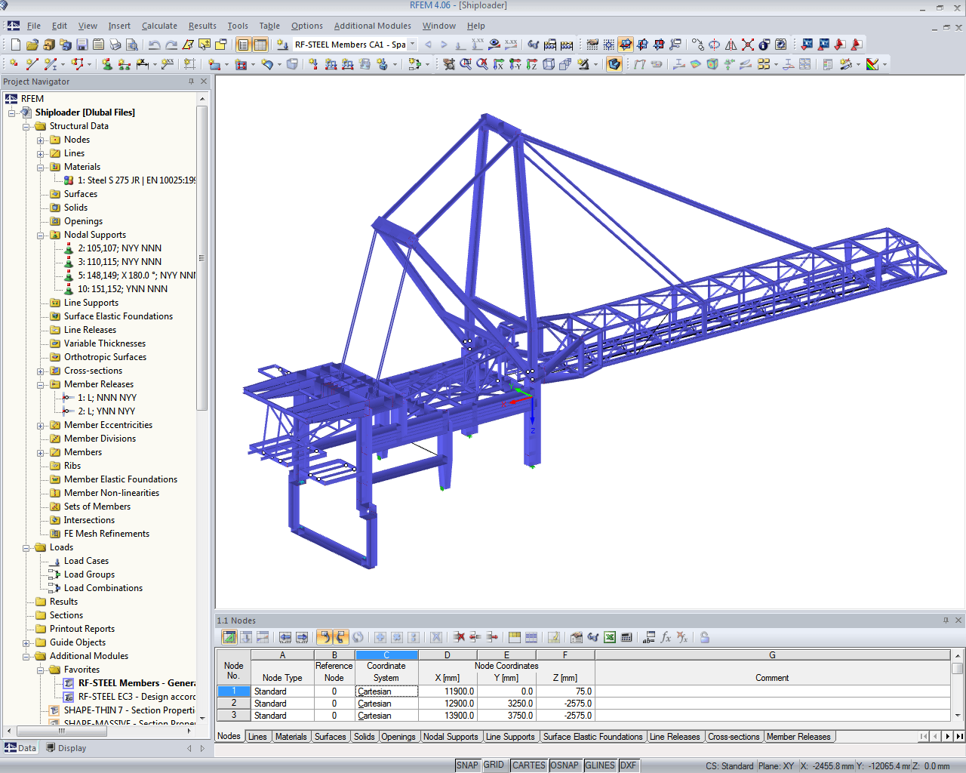The image size is (966, 773).
Task: Toggle SNAP mode in the status bar
Action: [468, 765]
